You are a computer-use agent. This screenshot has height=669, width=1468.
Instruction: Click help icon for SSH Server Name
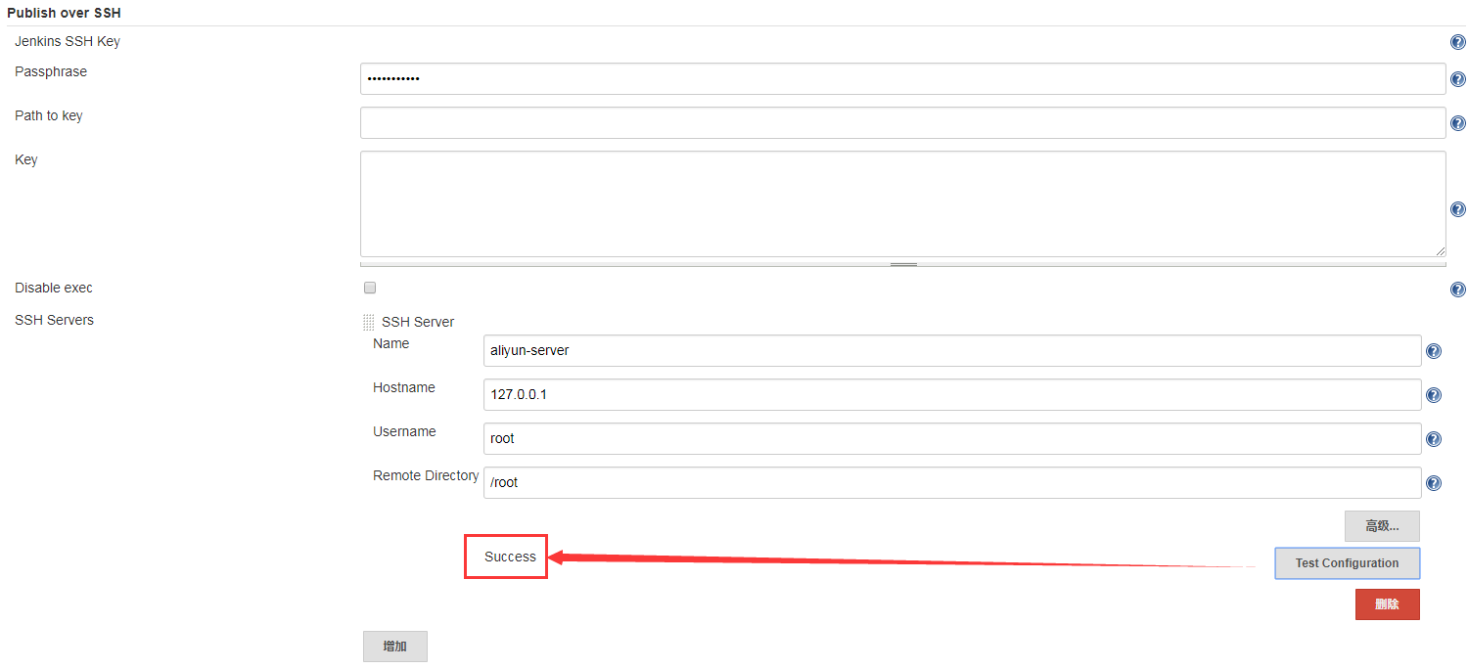pos(1433,351)
